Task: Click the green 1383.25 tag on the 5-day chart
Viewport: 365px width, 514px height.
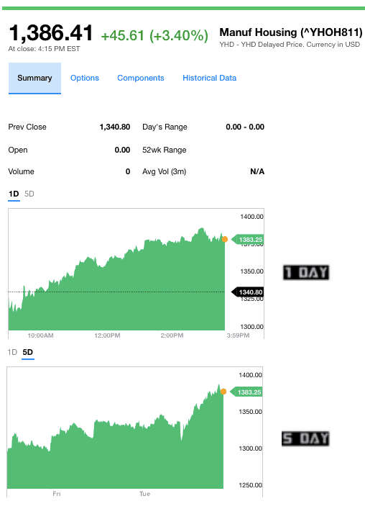Action: (x=246, y=392)
